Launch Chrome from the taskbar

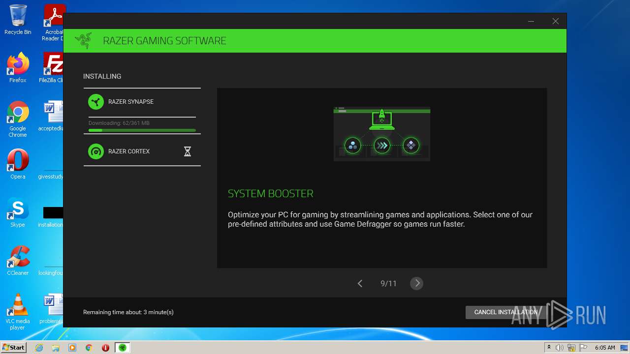(x=89, y=348)
